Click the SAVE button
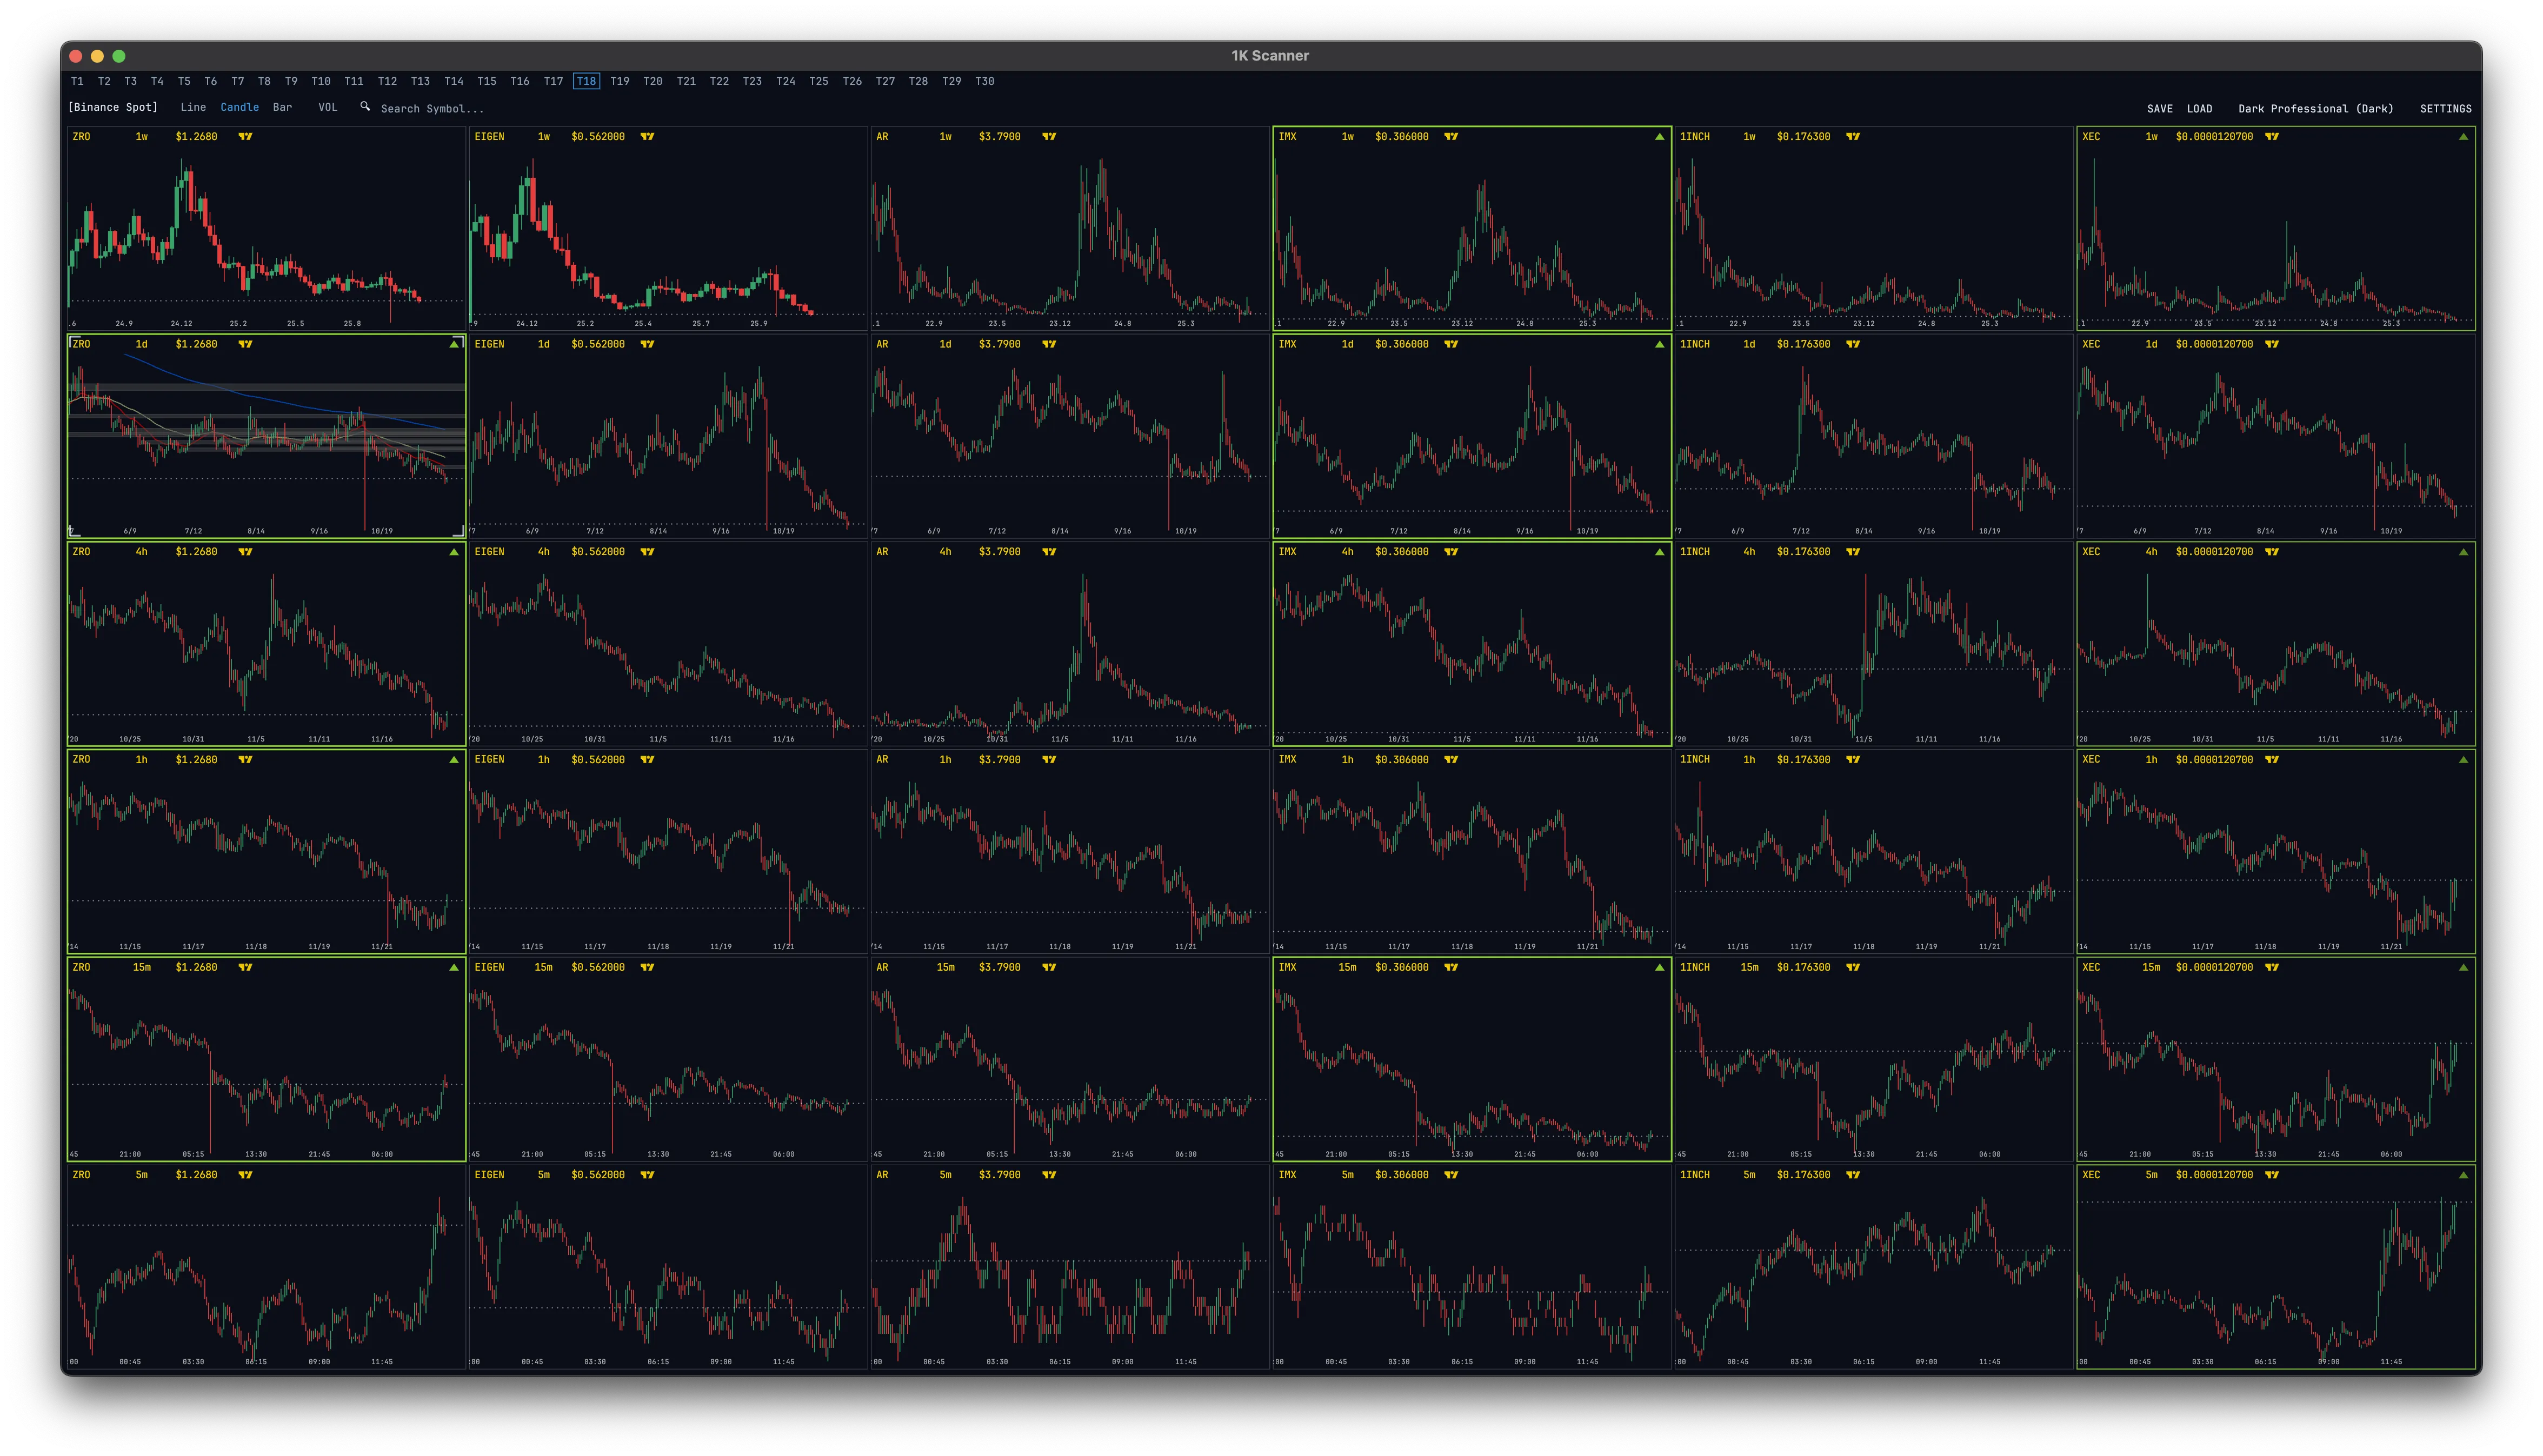The width and height of the screenshot is (2543, 1456). click(x=2159, y=108)
